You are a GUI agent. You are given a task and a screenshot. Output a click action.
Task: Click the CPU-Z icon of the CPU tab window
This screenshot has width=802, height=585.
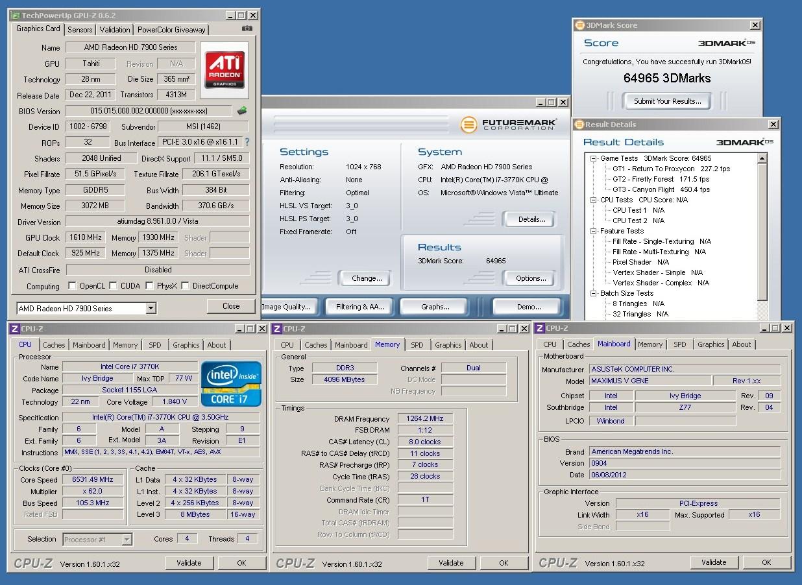(14, 329)
